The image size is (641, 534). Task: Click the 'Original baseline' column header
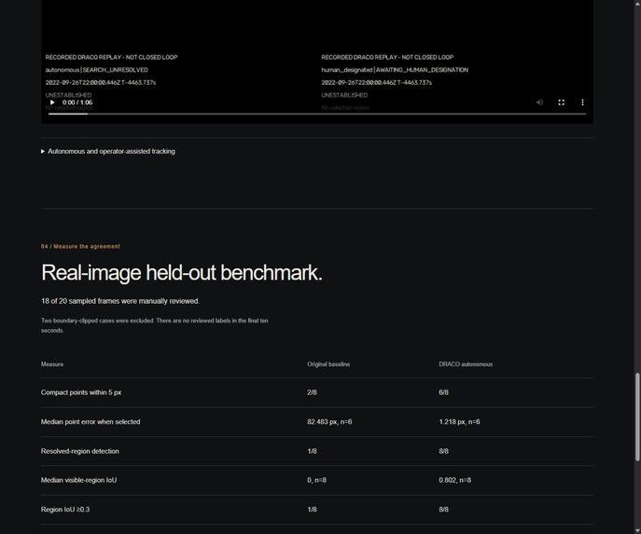tap(328, 364)
